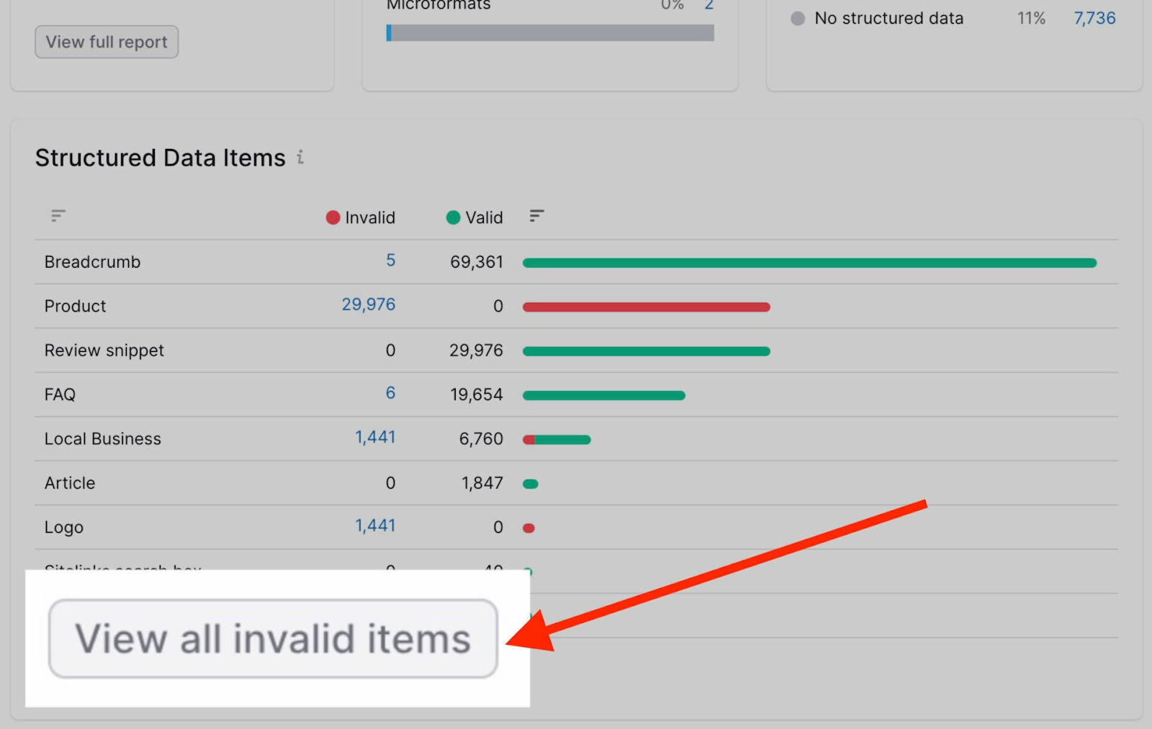Sort by item name column icon
1152x729 pixels.
(x=58, y=216)
